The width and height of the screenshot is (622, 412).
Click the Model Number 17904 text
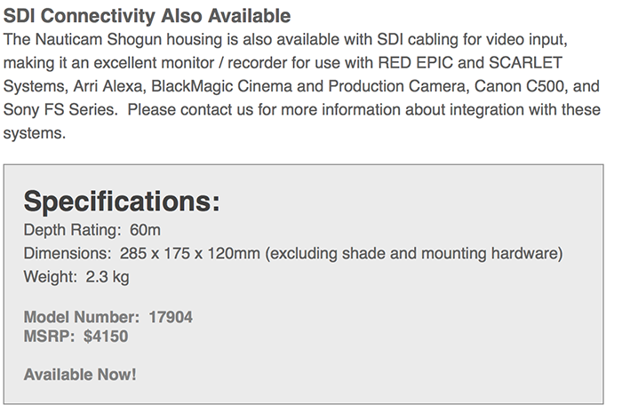click(108, 317)
